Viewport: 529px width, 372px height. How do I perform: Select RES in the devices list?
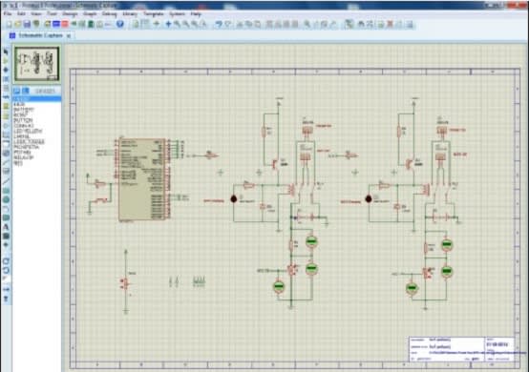tap(18, 163)
